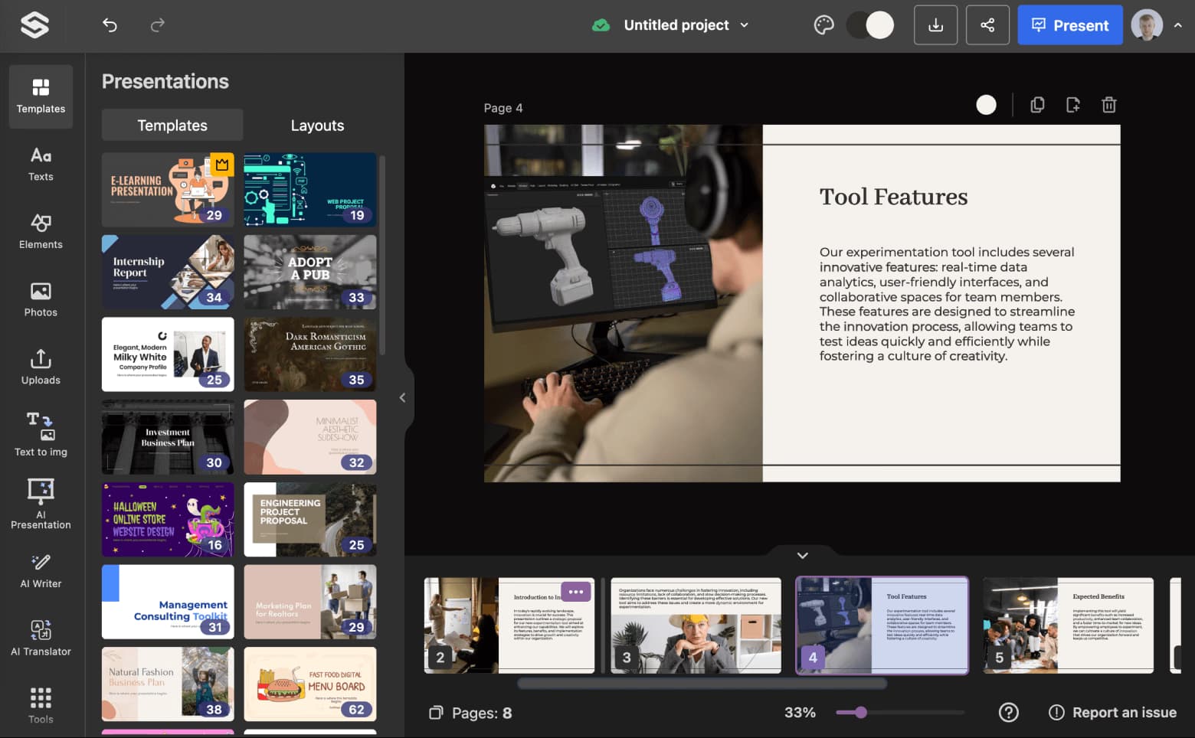
Task: Start the Present button
Action: click(1069, 25)
